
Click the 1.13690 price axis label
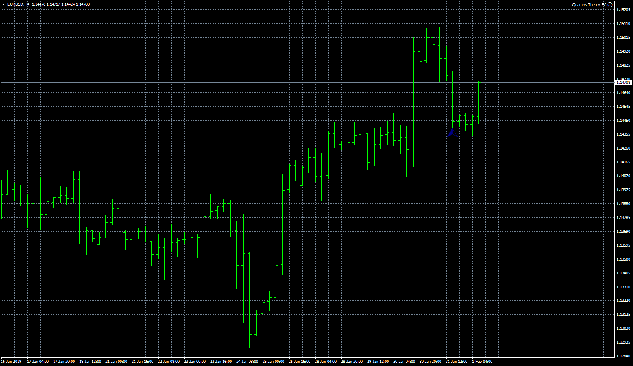tap(623, 232)
